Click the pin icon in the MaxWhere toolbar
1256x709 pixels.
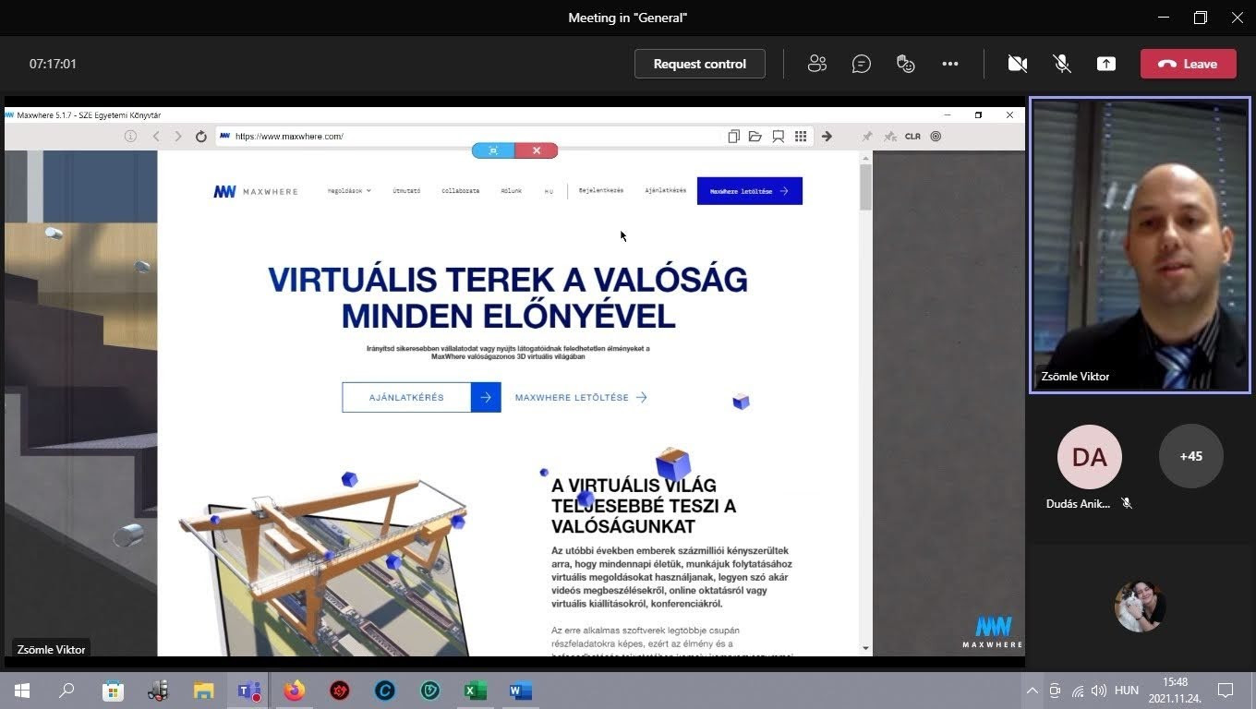[866, 136]
